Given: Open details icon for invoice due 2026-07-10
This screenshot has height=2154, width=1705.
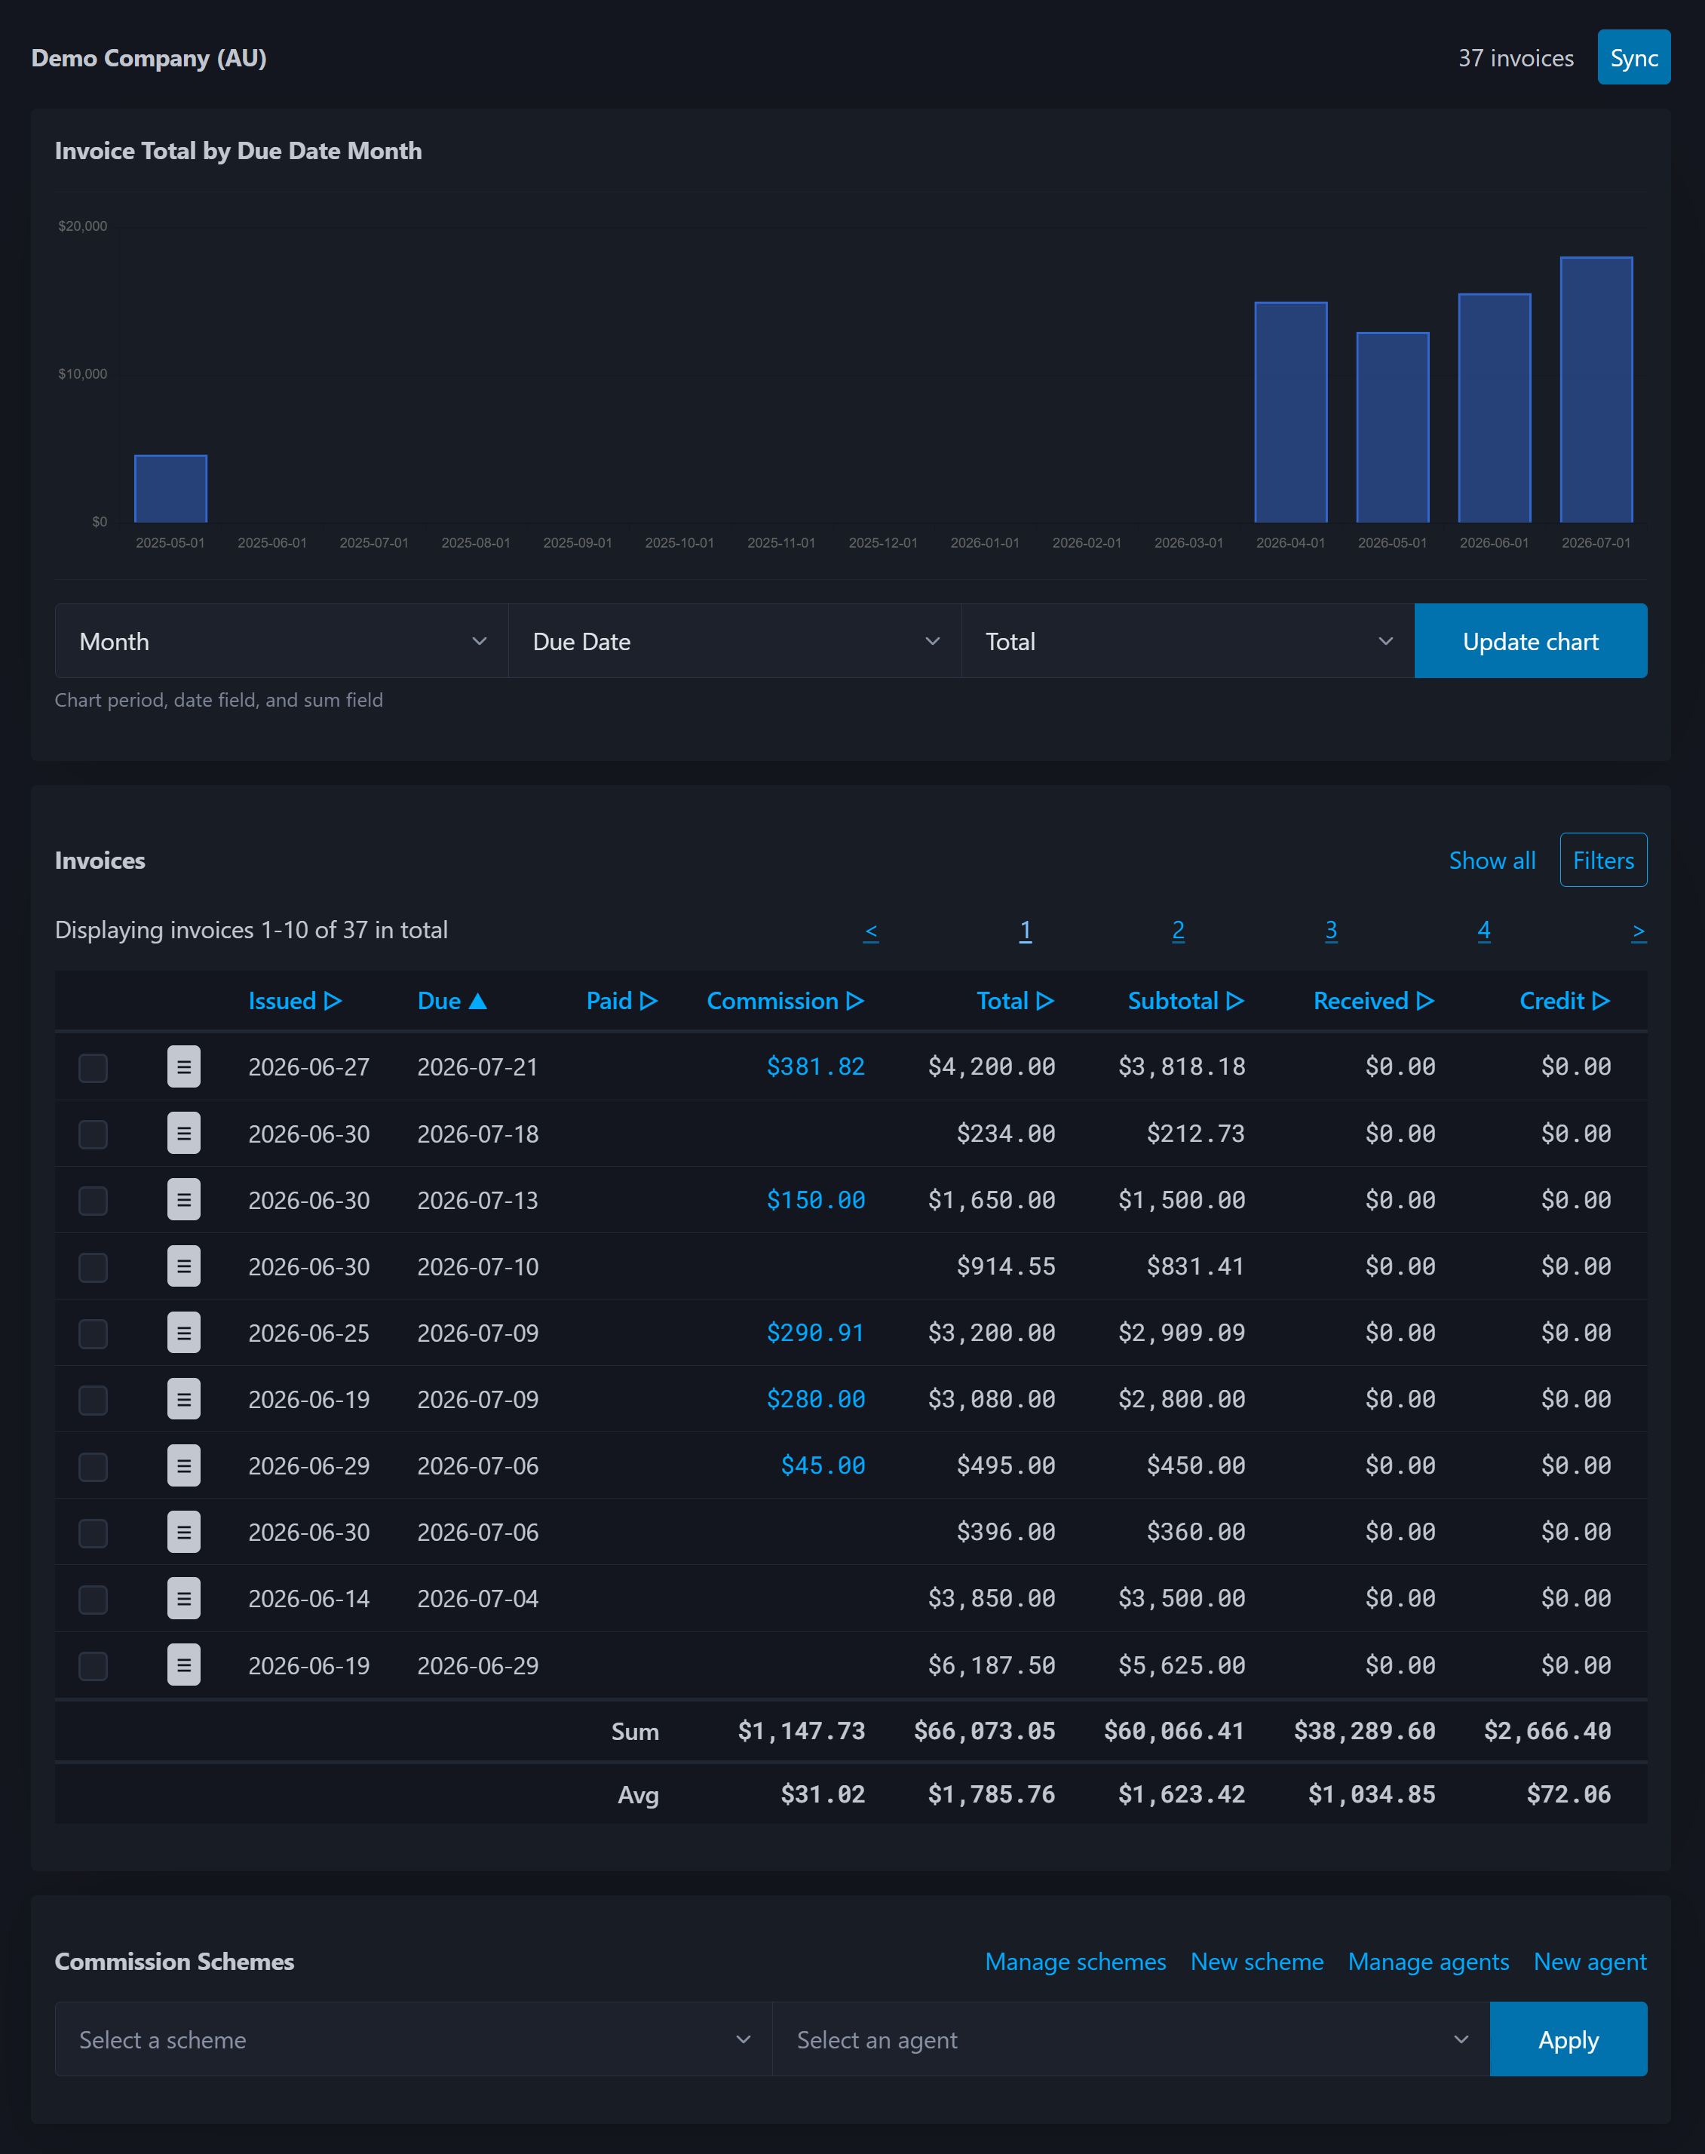Looking at the screenshot, I should point(184,1266).
